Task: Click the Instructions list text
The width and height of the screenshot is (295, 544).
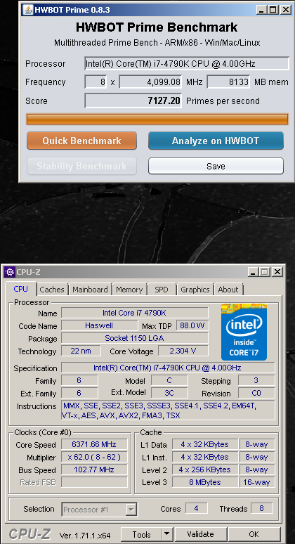Action: click(168, 410)
